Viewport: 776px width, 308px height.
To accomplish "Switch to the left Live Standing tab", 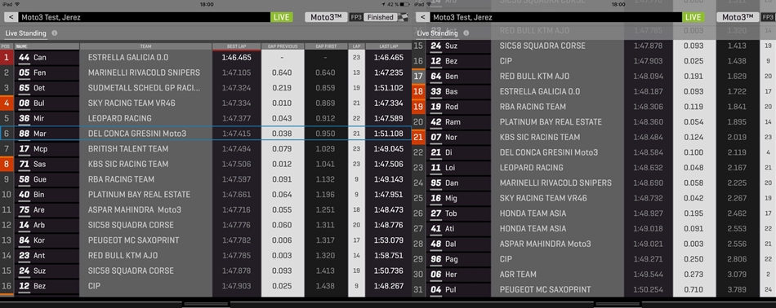I will pos(26,33).
